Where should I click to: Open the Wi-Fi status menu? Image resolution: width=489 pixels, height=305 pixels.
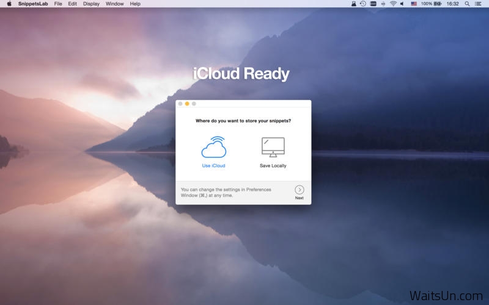pos(393,4)
